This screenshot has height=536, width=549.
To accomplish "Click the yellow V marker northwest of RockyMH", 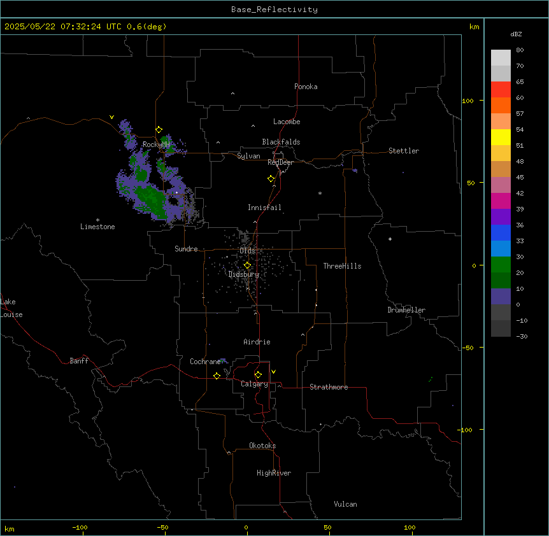I will pyautogui.click(x=111, y=117).
